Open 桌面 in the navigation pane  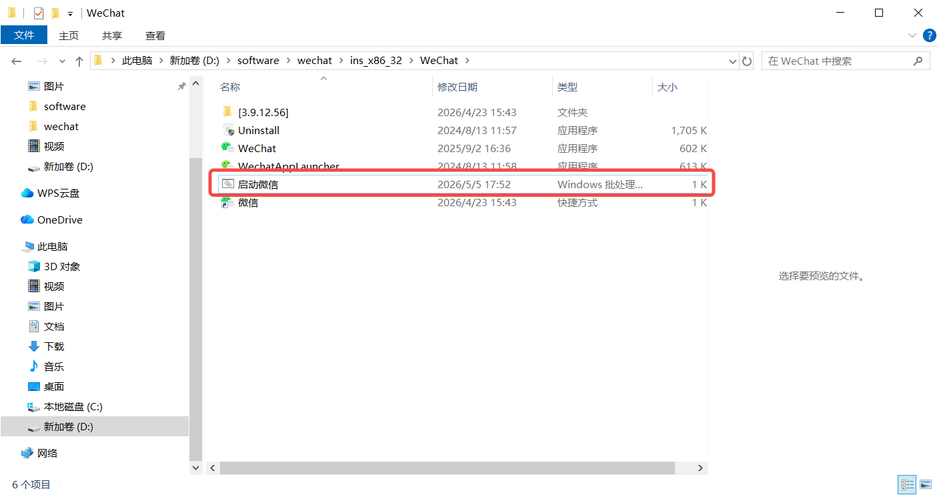pyautogui.click(x=54, y=386)
